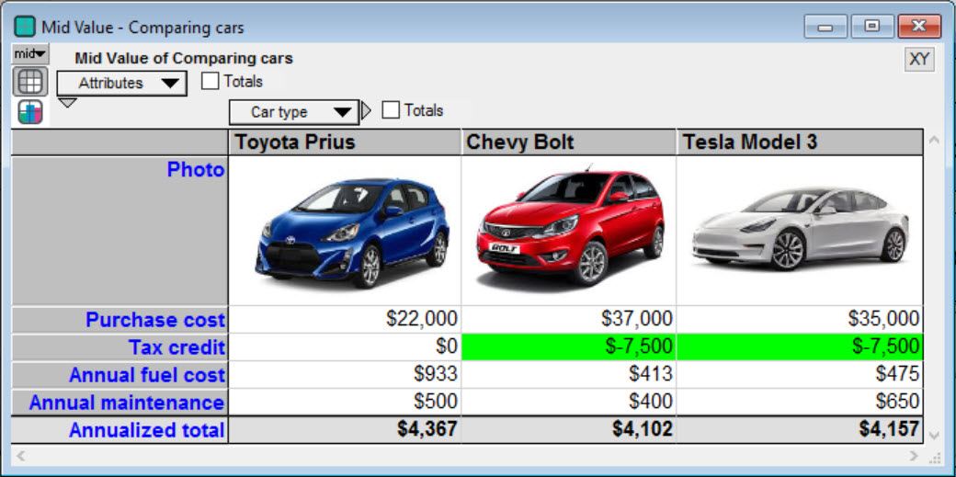Open the mid uncertainty view dropdown
The height and width of the screenshot is (477, 956).
pyautogui.click(x=29, y=54)
